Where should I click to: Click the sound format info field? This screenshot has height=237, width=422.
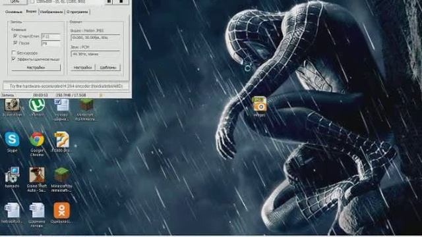[x=95, y=54]
